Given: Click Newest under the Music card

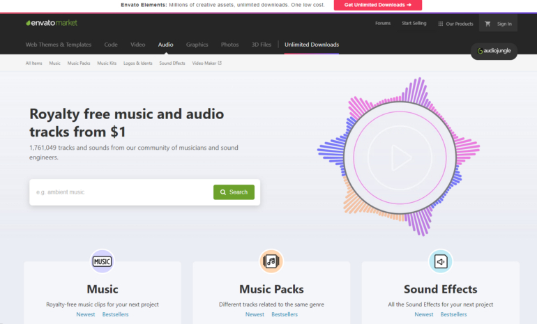Looking at the screenshot, I should pyautogui.click(x=86, y=314).
